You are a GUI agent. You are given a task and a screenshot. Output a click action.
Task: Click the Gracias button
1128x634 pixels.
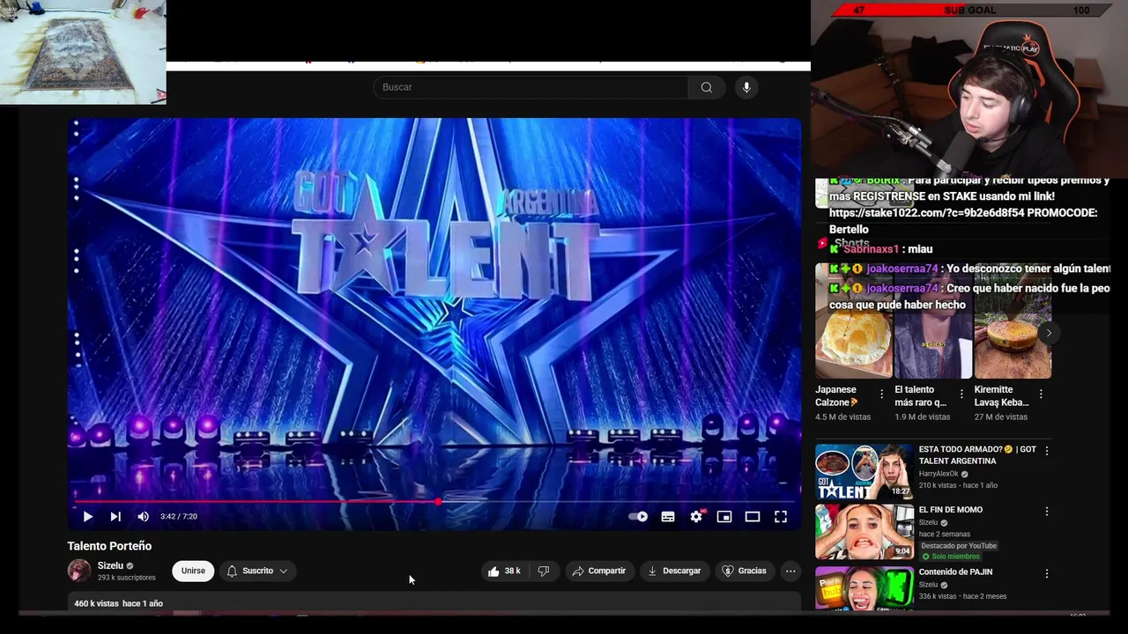click(745, 571)
